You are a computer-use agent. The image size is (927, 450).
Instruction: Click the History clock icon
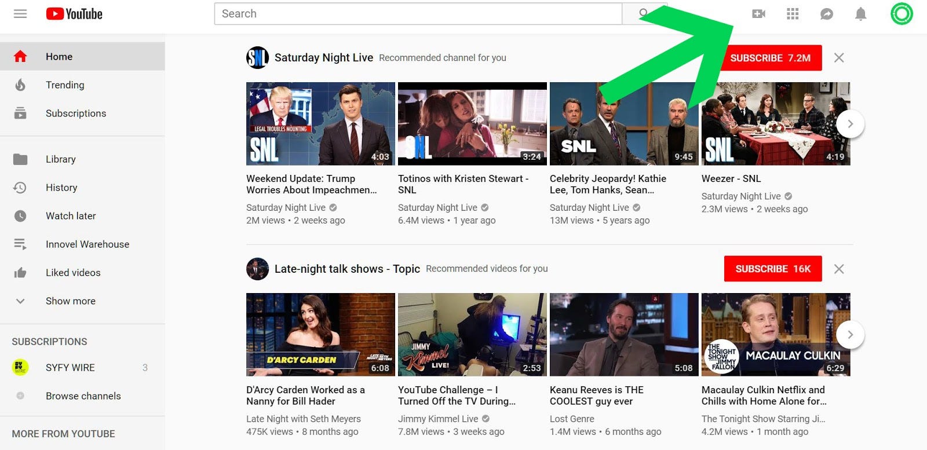point(20,187)
